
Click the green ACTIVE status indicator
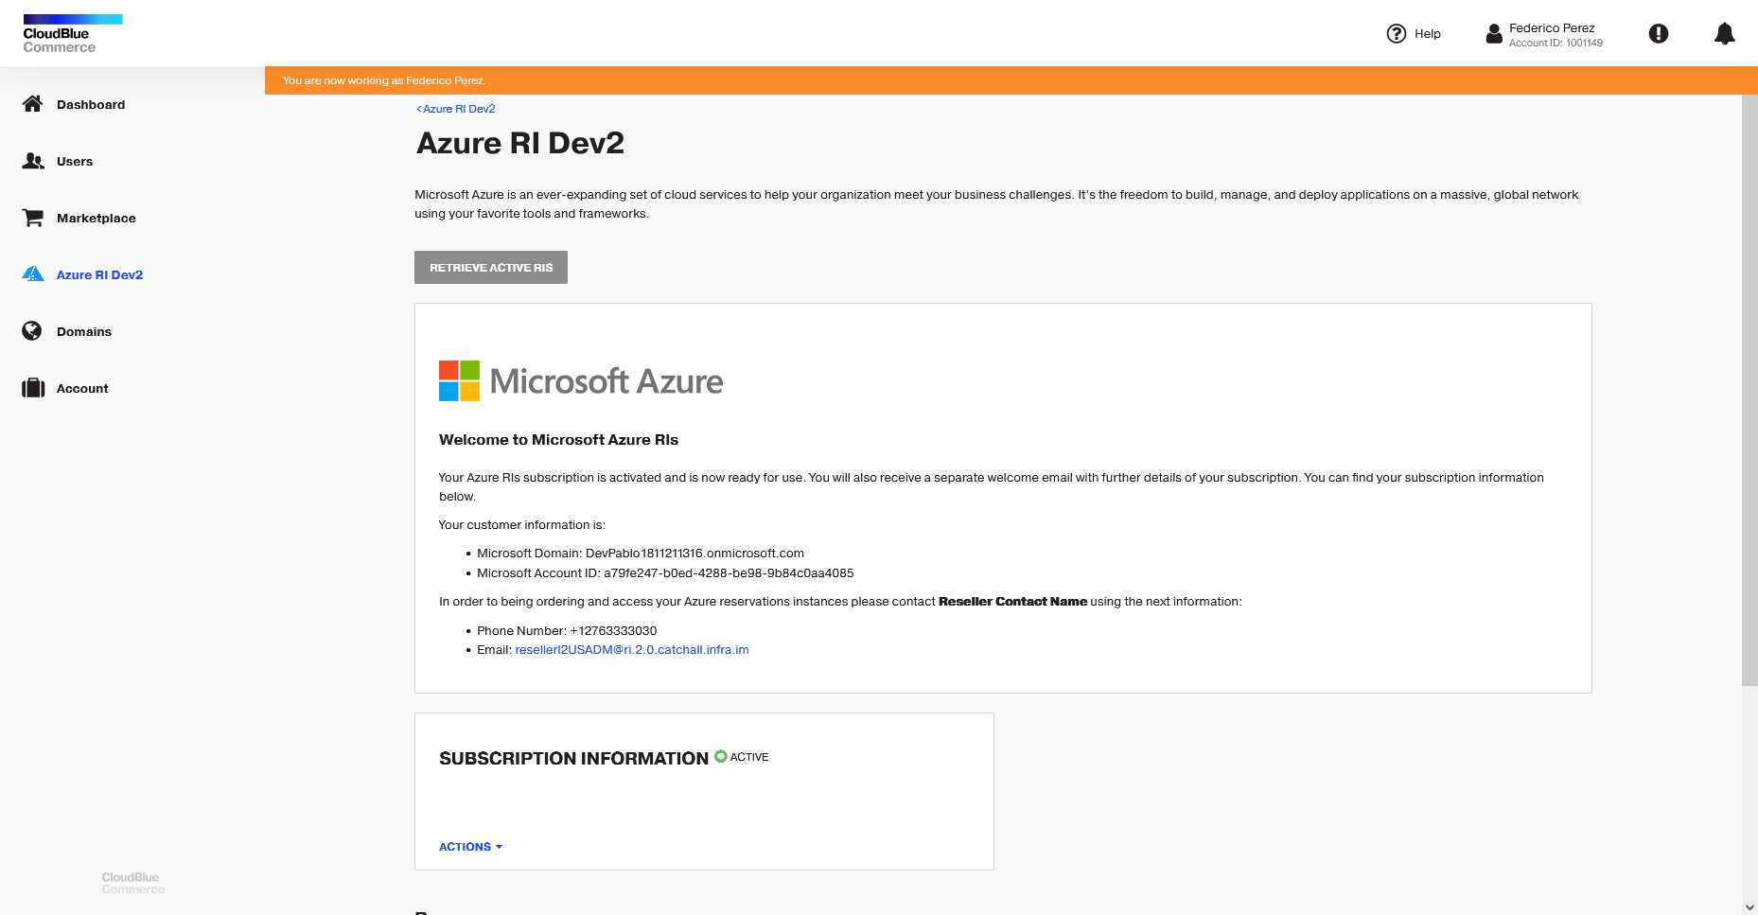click(x=720, y=756)
